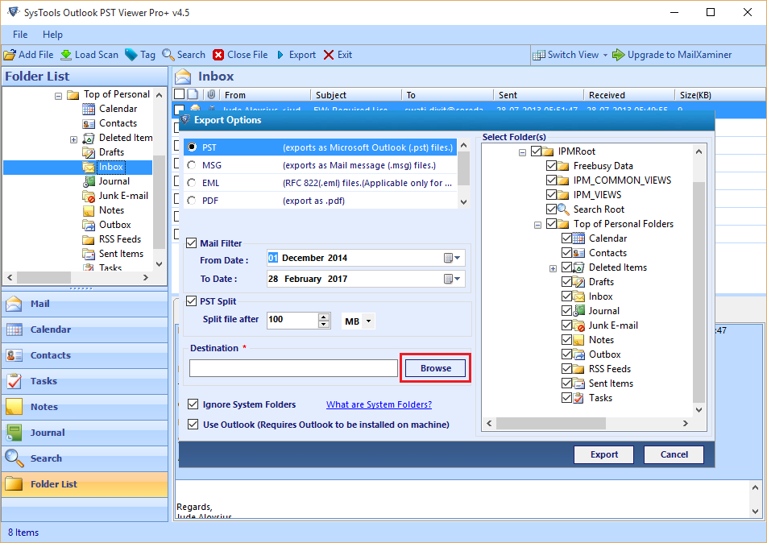Select Sent Items icon in left Folder List
This screenshot has height=543, width=767.
[x=89, y=254]
